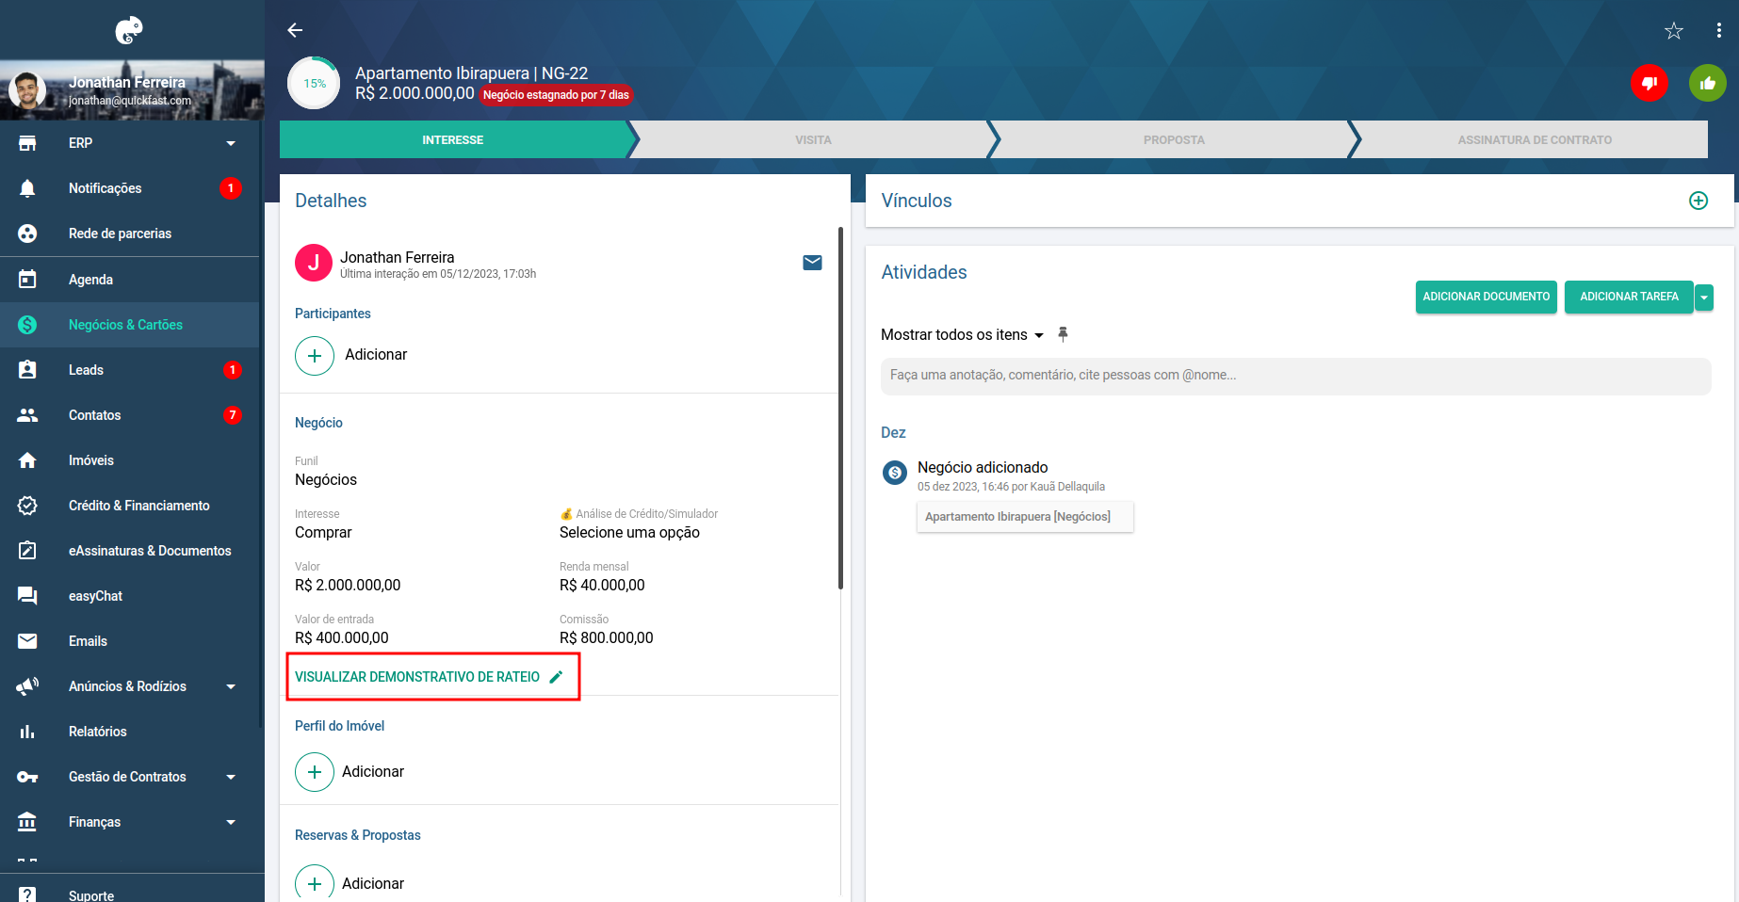Click the Contatos people icon
The width and height of the screenshot is (1739, 902).
pyautogui.click(x=27, y=414)
